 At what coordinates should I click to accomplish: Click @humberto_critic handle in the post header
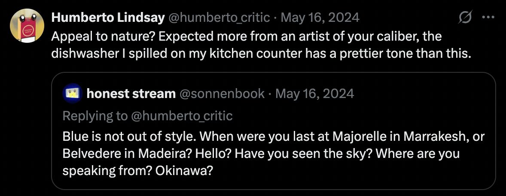tap(219, 18)
